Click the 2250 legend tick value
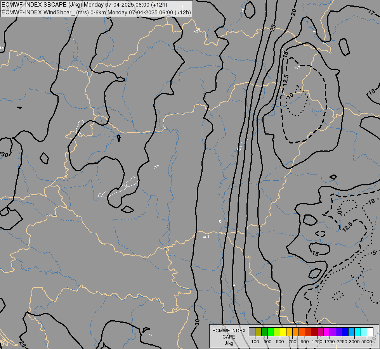Screen dimensions: 380x349 click(x=342, y=342)
